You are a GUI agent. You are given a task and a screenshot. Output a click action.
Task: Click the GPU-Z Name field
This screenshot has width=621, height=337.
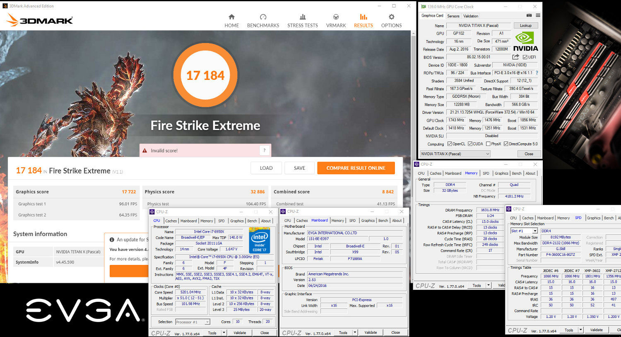[478, 26]
